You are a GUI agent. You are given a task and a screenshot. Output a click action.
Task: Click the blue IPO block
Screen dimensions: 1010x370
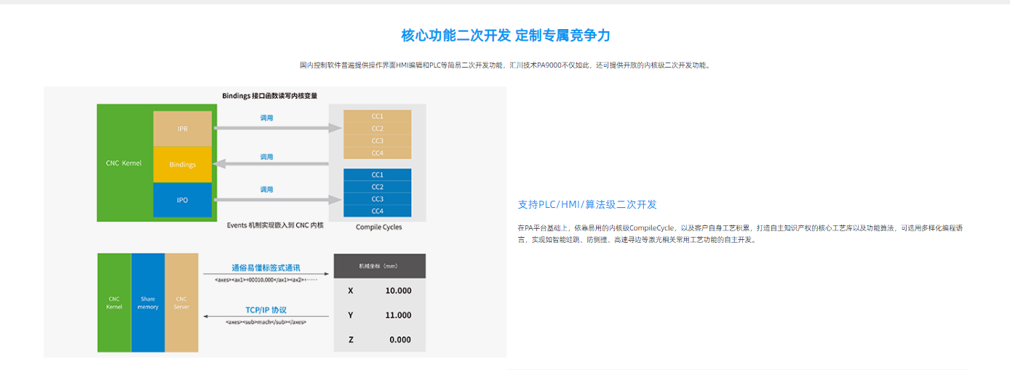[182, 200]
